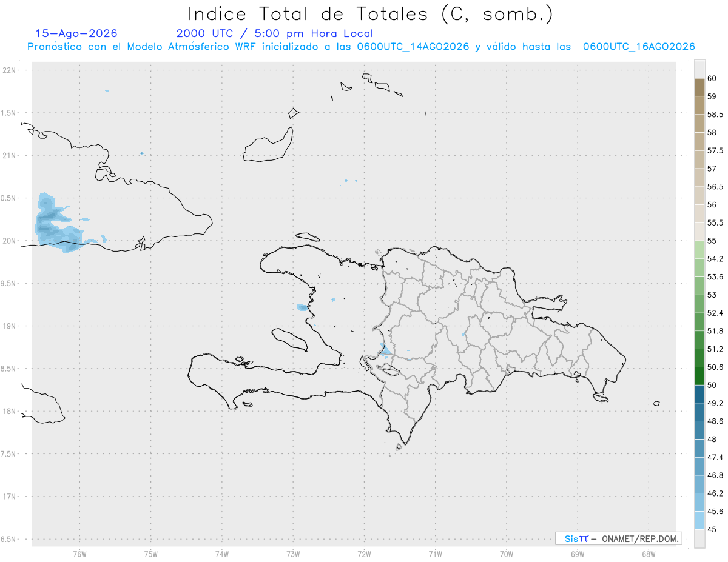The height and width of the screenshot is (562, 728).
Task: Click the date '15-Ago-2026'
Action: [76, 33]
